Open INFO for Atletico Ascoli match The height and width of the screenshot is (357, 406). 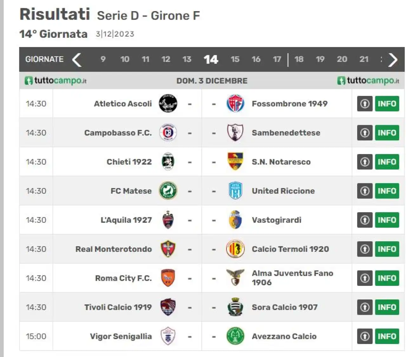pos(387,104)
